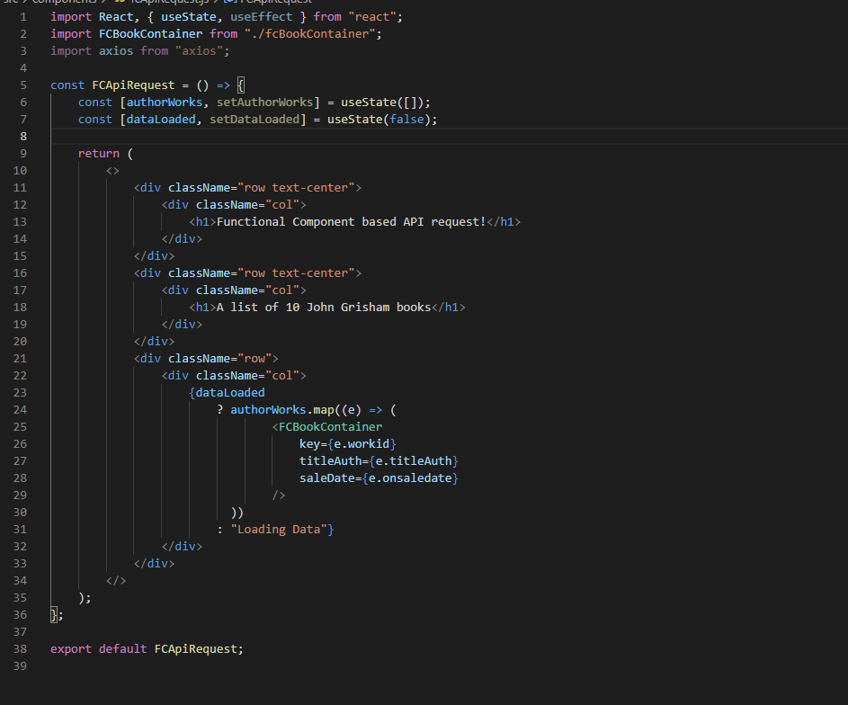The width and height of the screenshot is (848, 705).
Task: Click the <FCBookContainer JSX tag on line 25
Action: pyautogui.click(x=327, y=427)
